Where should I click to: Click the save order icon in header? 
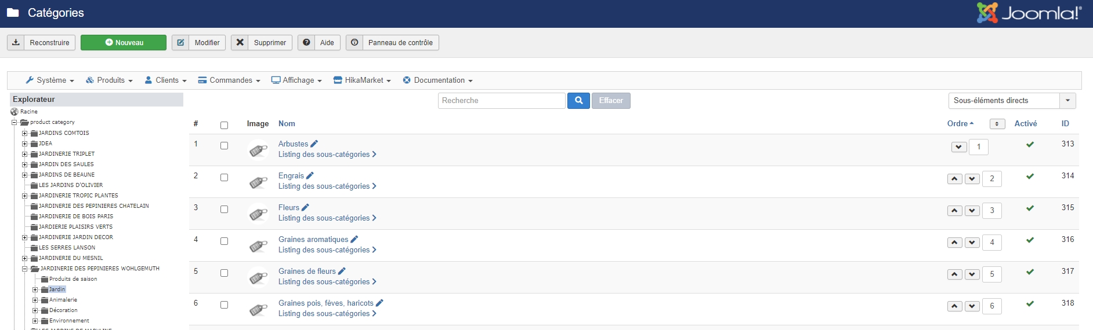997,124
